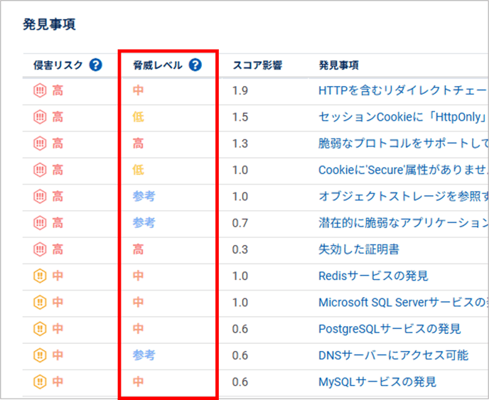Click high-risk icon in 失効した証明書 row
The image size is (489, 400).
[40, 249]
